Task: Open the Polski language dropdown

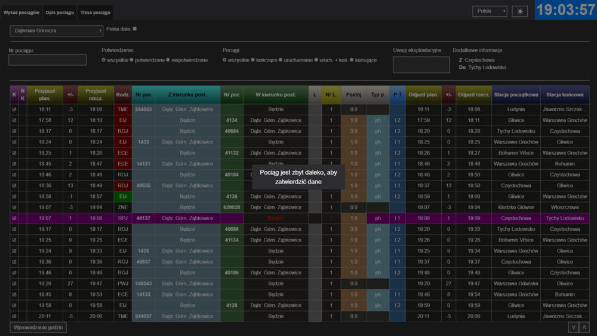Action: [x=489, y=11]
